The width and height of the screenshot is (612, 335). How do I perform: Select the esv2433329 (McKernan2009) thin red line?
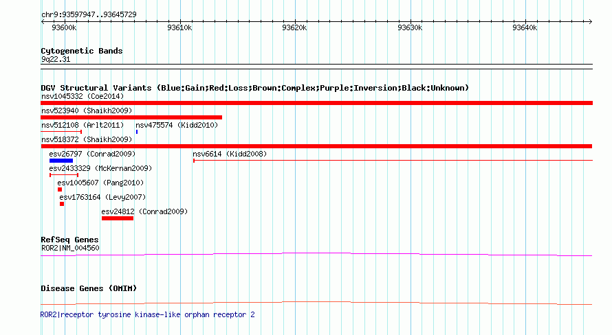pyautogui.click(x=64, y=175)
